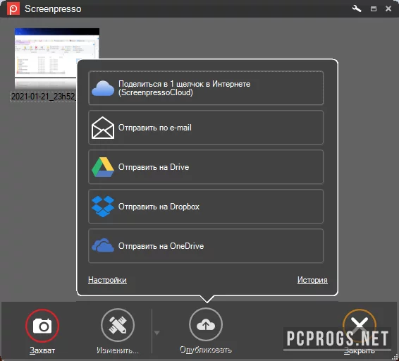Open settings via the wrench icon
399x361 pixels.
(x=357, y=9)
